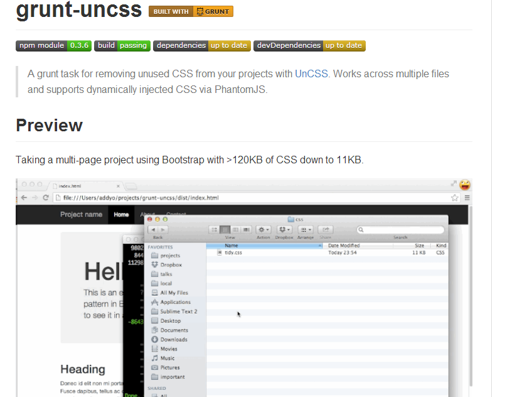The height and width of the screenshot is (397, 532).
Task: Select Home in the page navbar
Action: tap(121, 215)
